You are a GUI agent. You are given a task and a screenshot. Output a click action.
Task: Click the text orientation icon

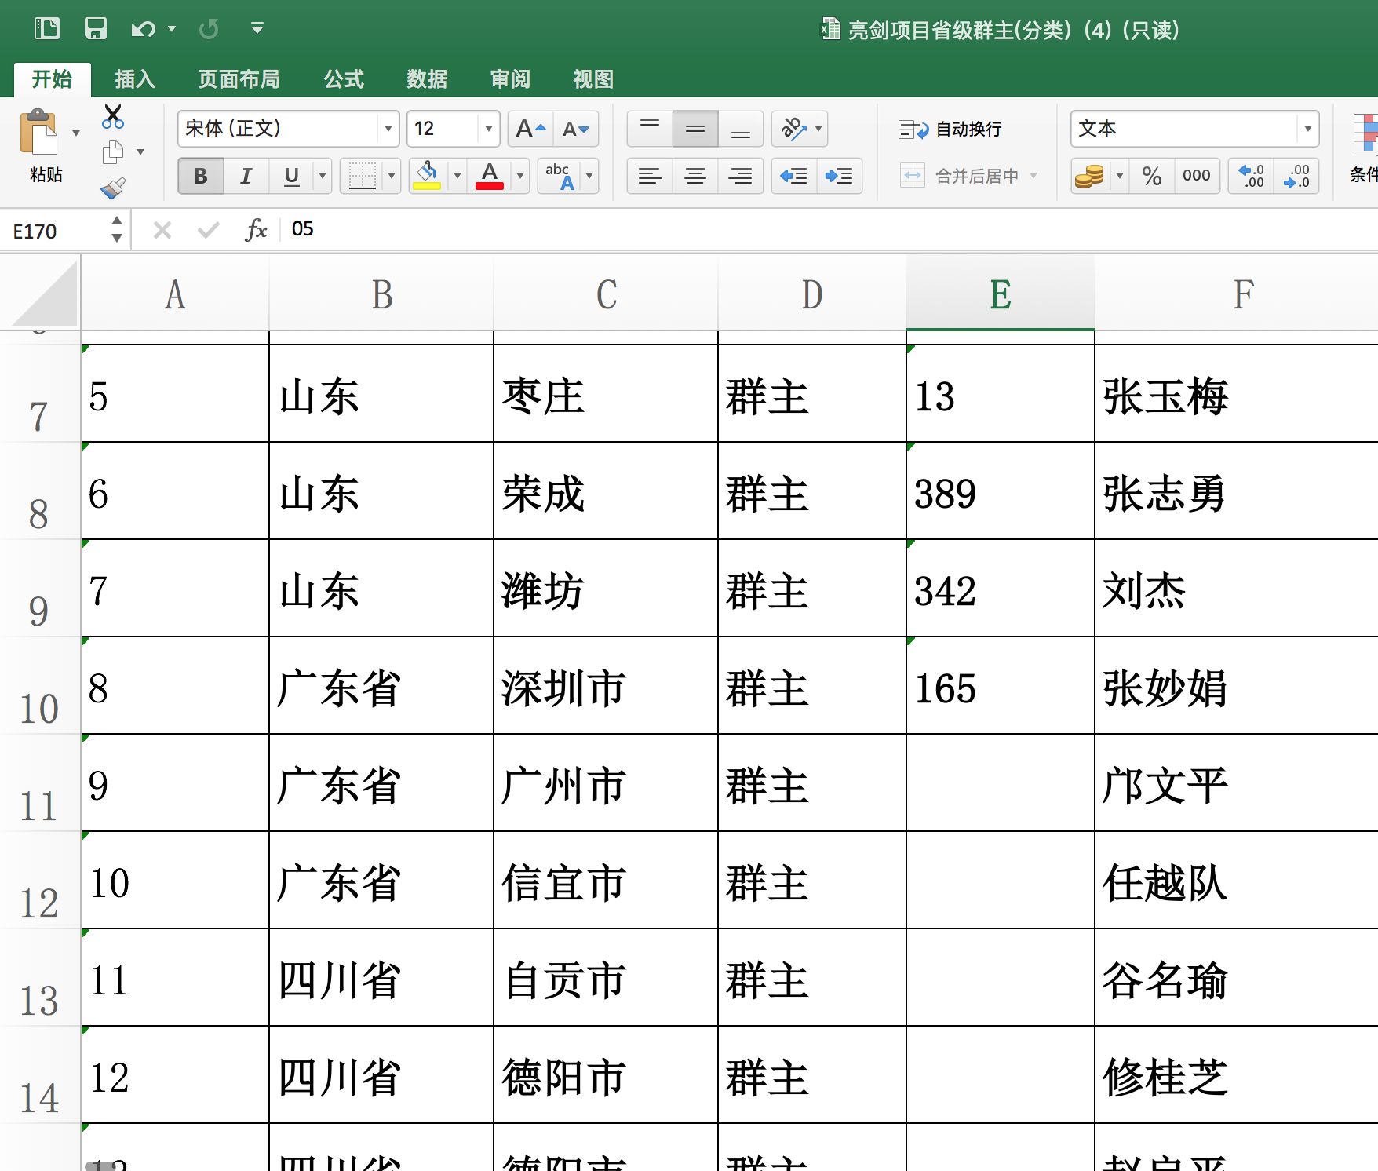pos(793,129)
